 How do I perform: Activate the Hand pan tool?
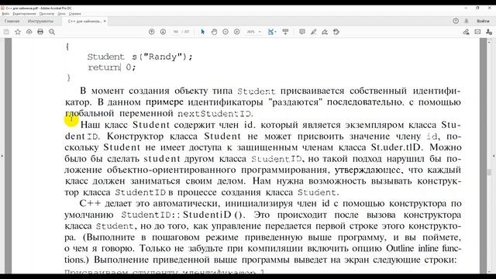(x=214, y=32)
